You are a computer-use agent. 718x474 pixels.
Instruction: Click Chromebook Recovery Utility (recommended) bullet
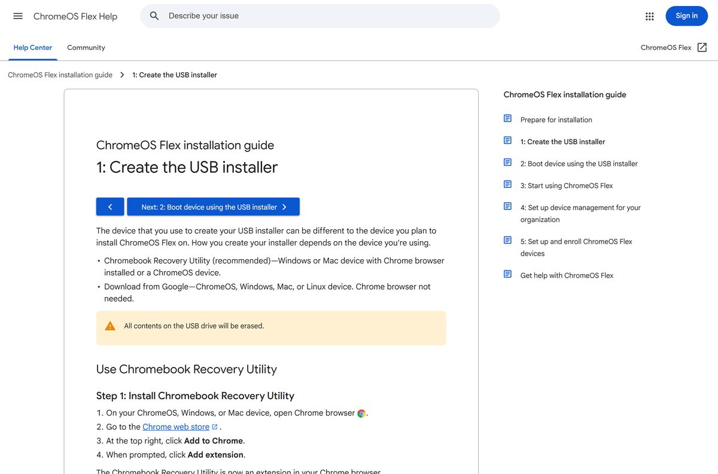tap(274, 266)
